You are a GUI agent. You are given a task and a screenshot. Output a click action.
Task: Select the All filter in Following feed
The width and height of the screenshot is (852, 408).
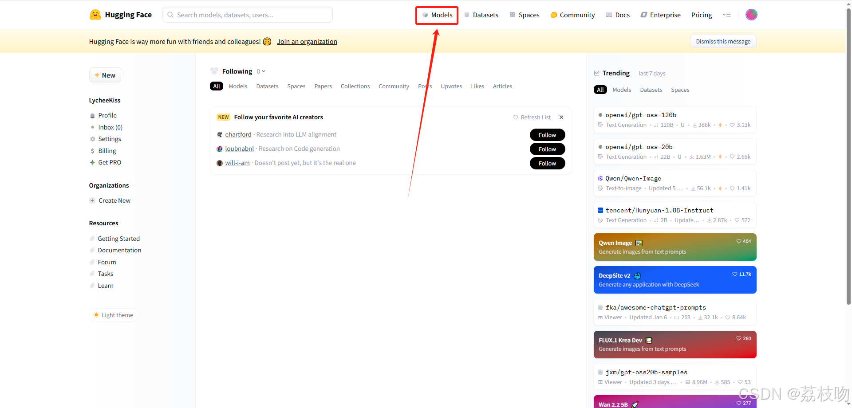click(x=217, y=86)
